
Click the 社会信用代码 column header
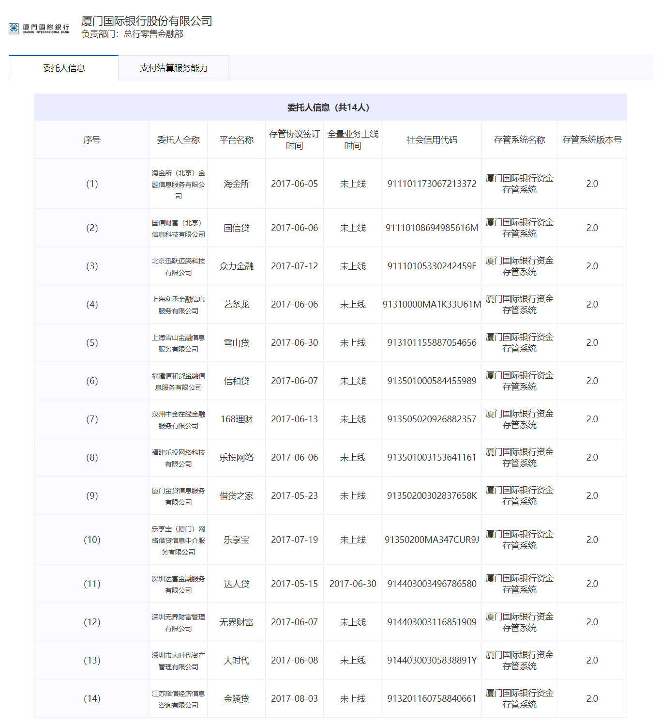tap(432, 140)
